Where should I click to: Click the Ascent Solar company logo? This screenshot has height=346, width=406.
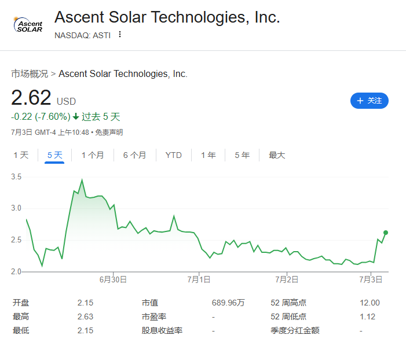point(28,25)
